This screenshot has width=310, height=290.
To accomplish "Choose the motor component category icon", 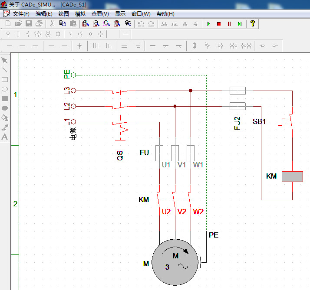I will (48, 34).
